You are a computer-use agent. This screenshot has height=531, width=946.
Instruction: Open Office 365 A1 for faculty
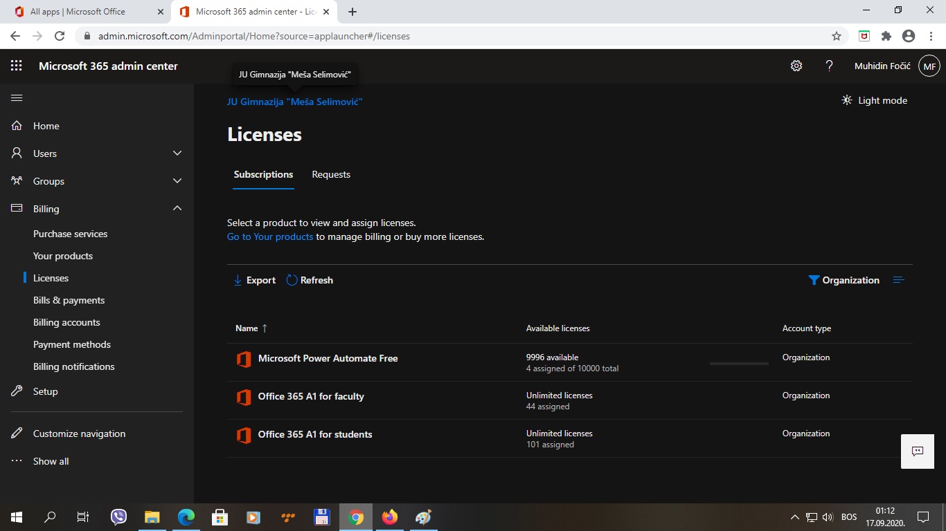(x=311, y=396)
